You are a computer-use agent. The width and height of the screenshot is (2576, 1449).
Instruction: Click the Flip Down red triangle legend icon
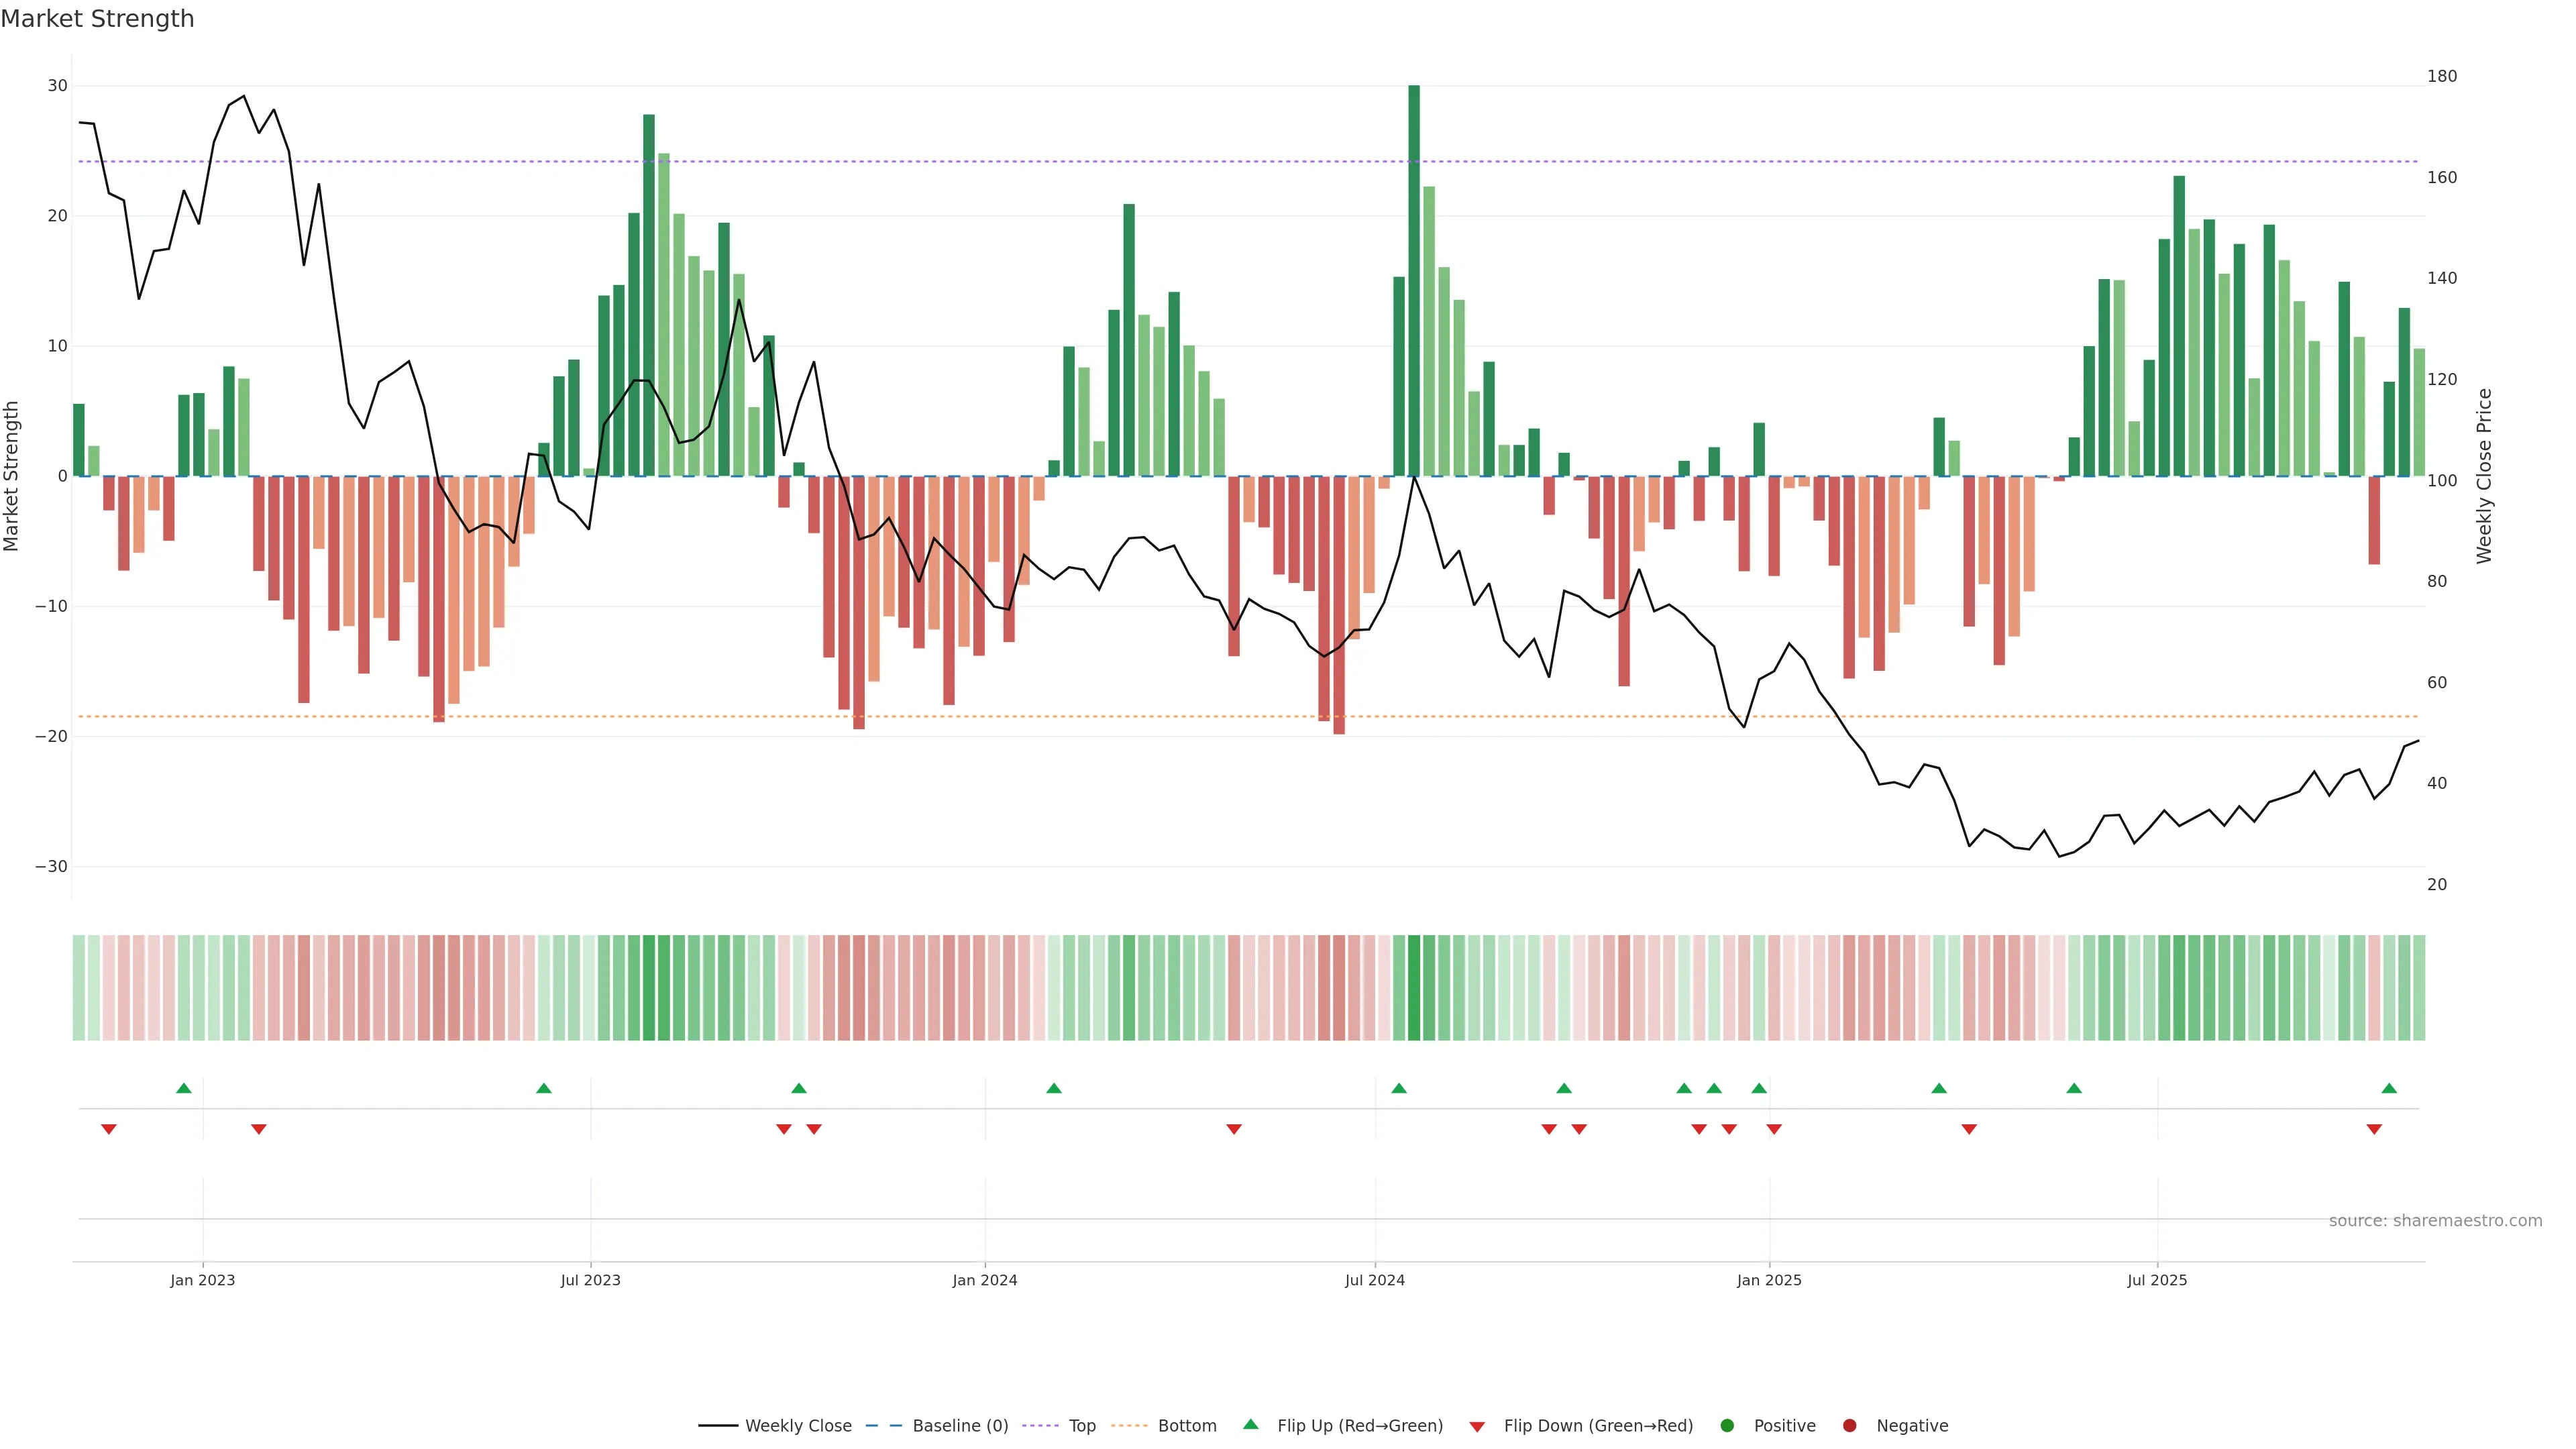pyautogui.click(x=1477, y=1426)
